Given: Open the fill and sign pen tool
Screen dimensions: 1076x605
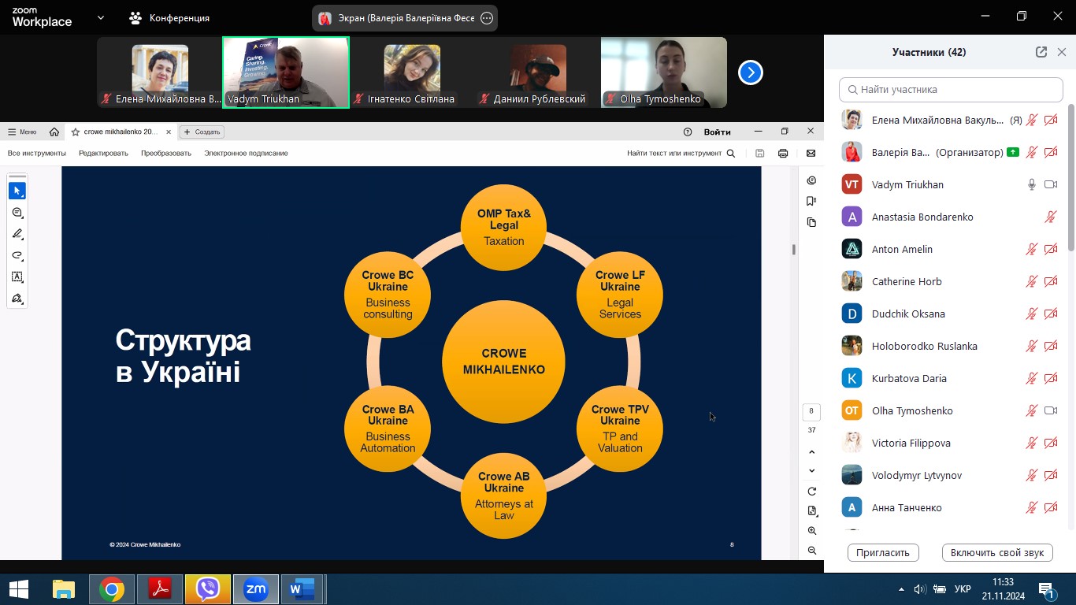Looking at the screenshot, I should coord(17,299).
